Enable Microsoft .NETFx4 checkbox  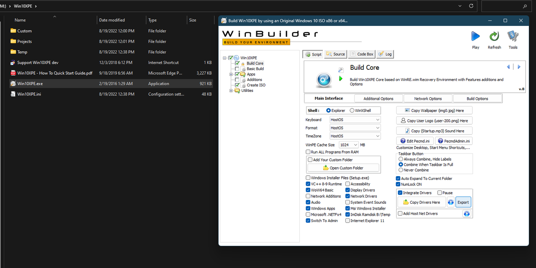tap(308, 215)
